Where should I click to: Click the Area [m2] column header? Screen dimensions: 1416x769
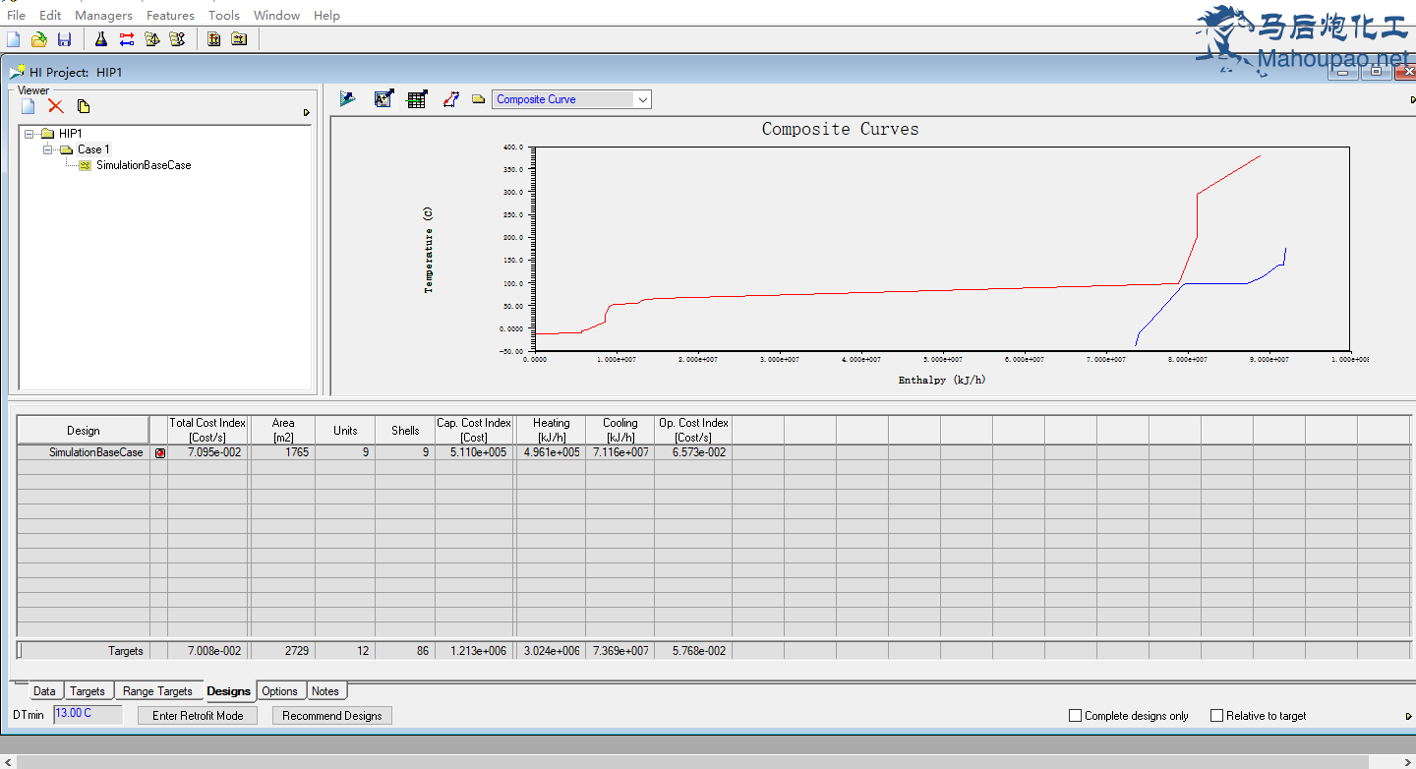point(283,430)
